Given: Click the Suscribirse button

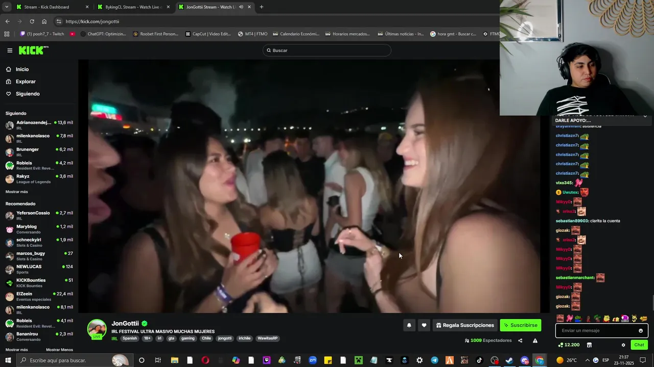Looking at the screenshot, I should click(x=520, y=325).
